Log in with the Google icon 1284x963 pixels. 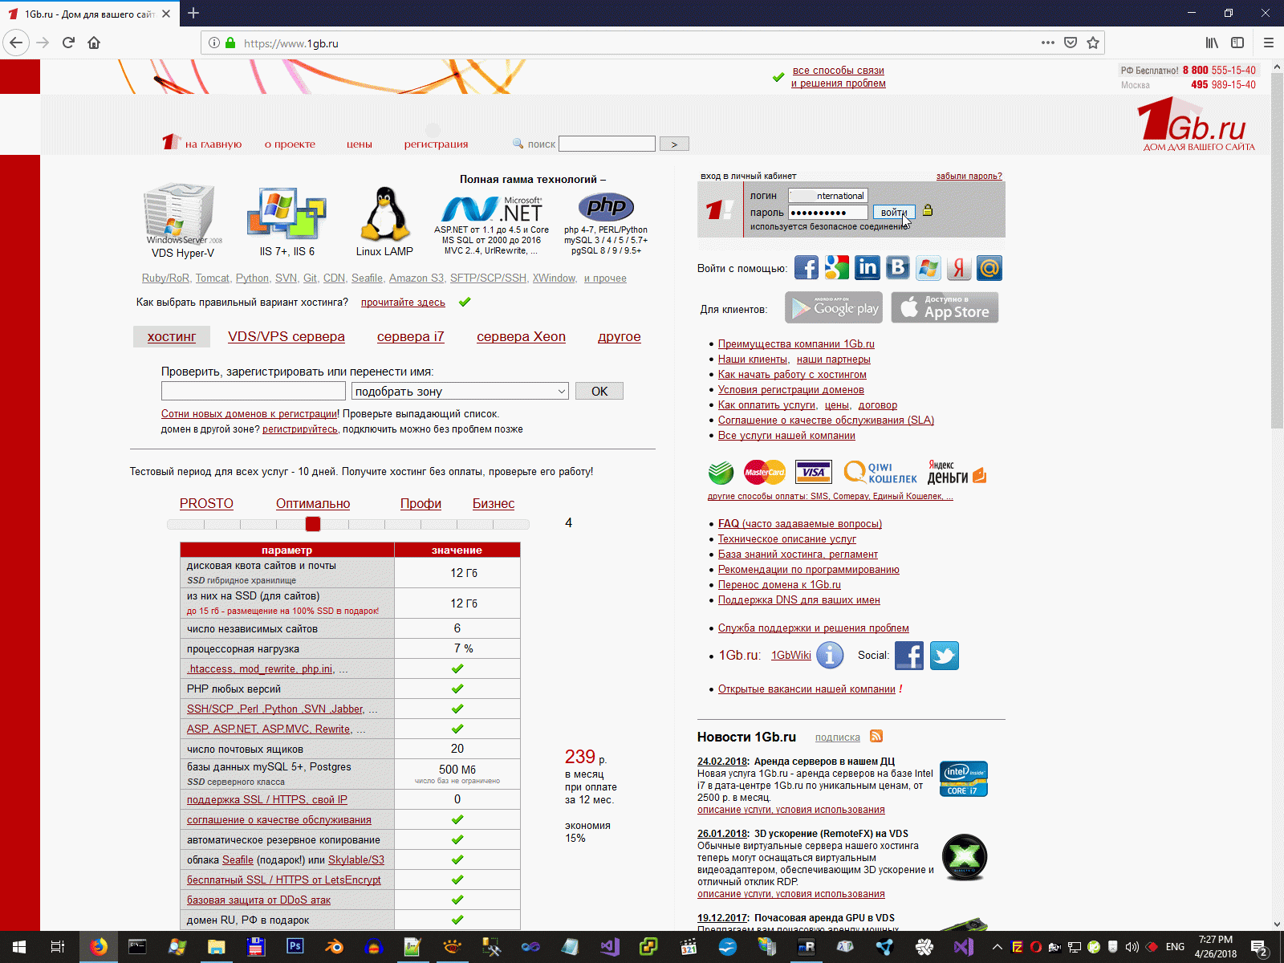(837, 268)
